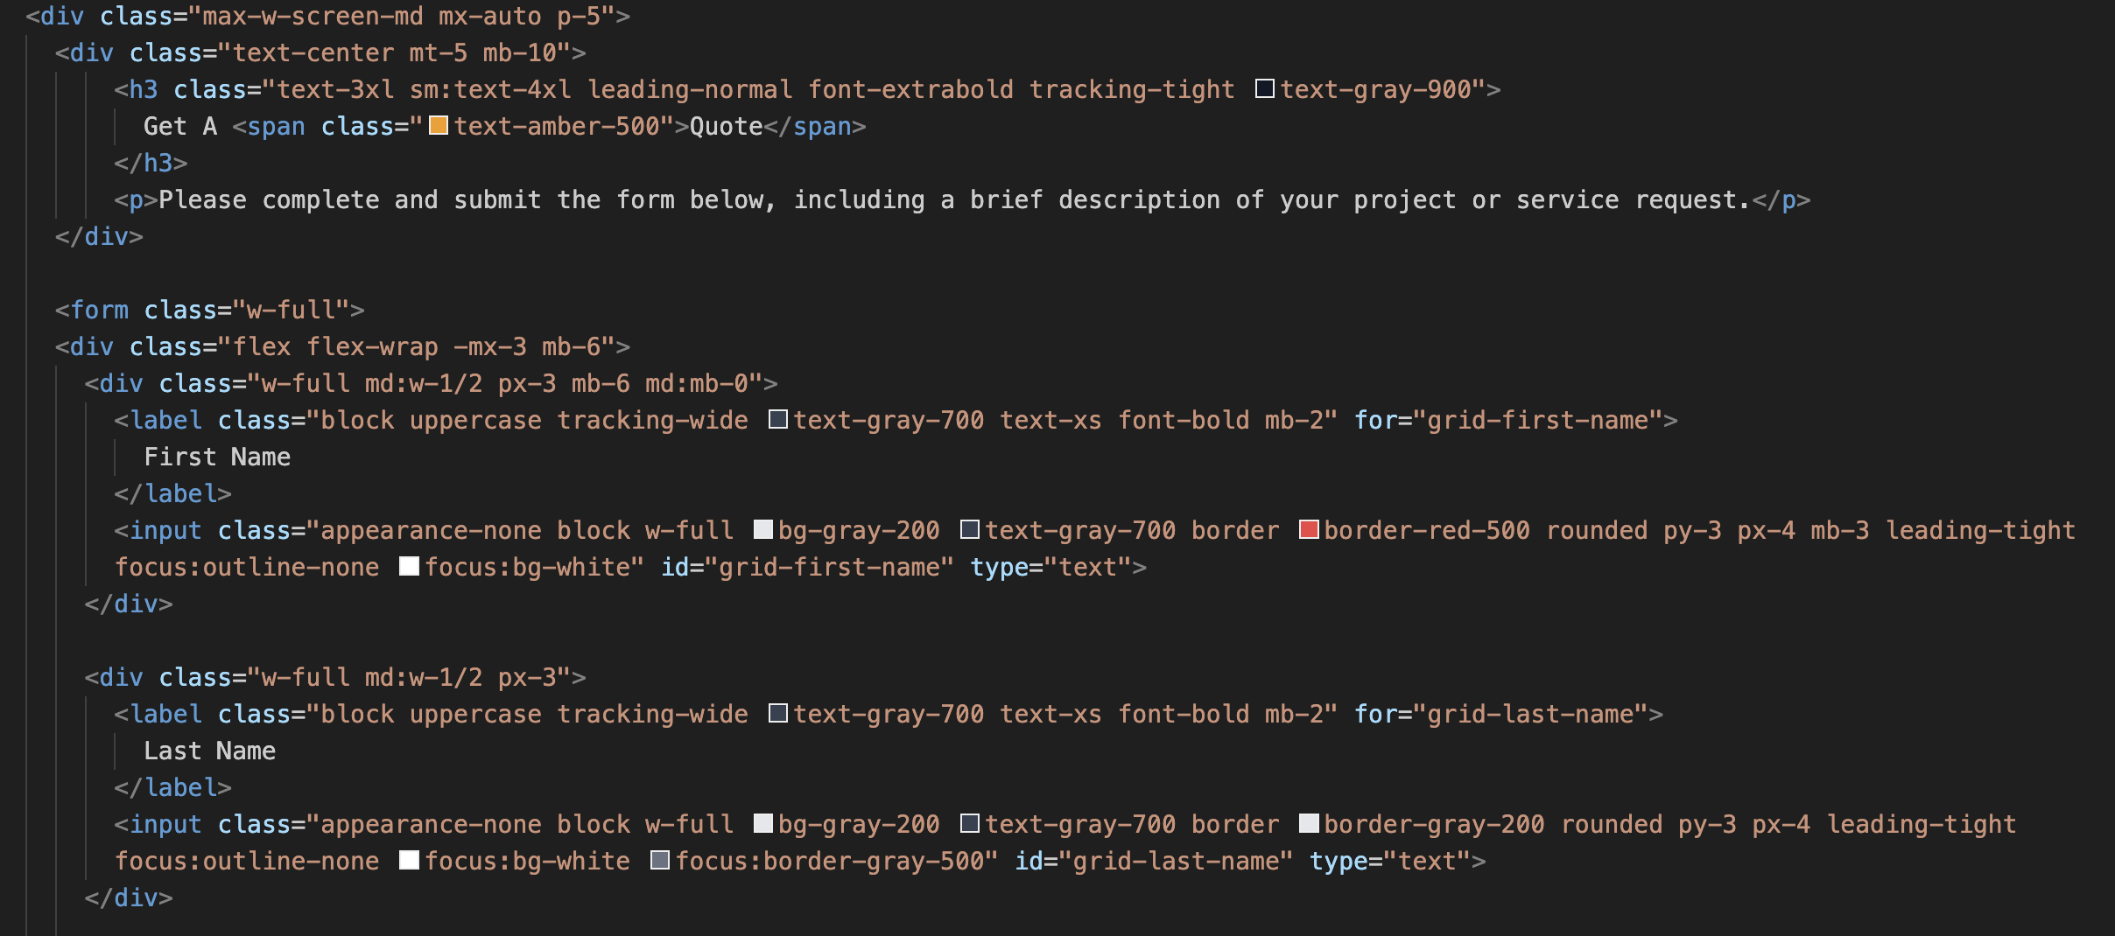Click the "mb-3" class in the first input
The width and height of the screenshot is (2115, 936).
tap(1839, 530)
